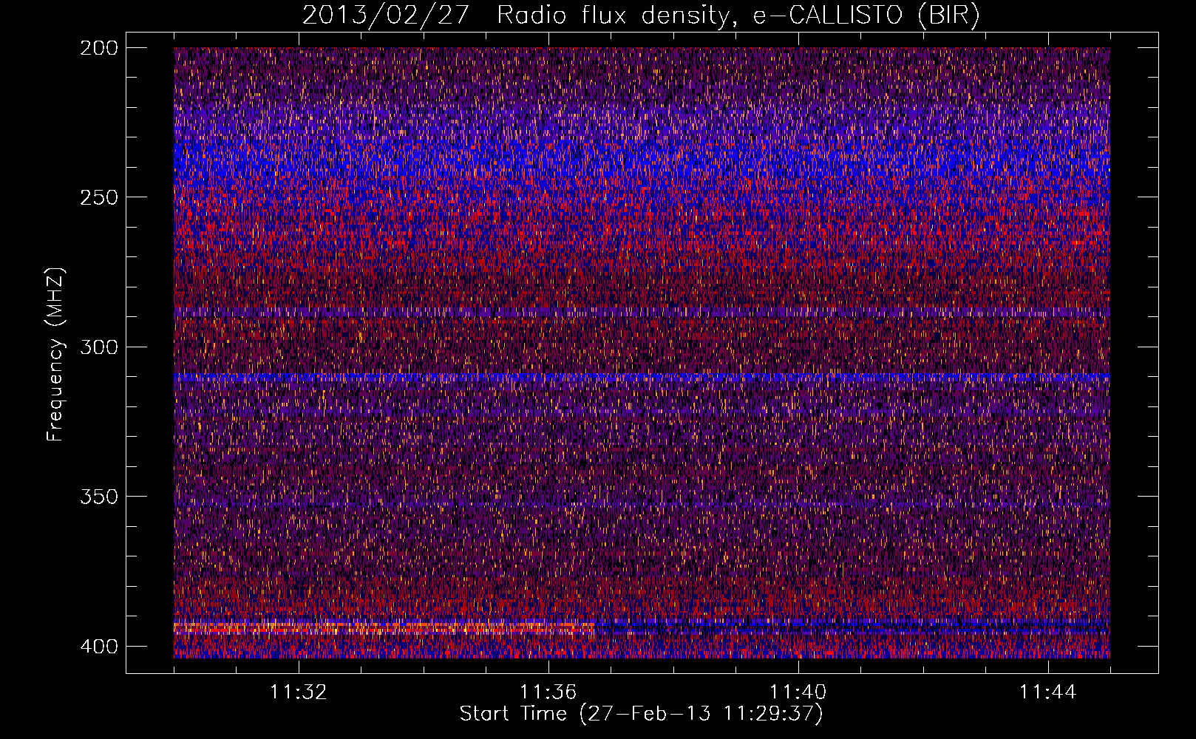Click the 11:44 time tick label

pyautogui.click(x=1048, y=692)
